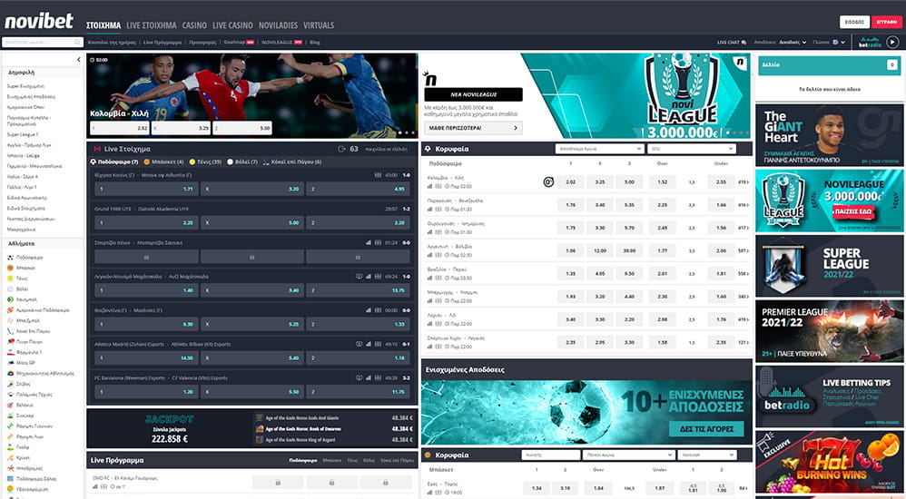Open the NOVILADIES main tab
Image resolution: width=906 pixels, height=499 pixels.
[x=278, y=25]
